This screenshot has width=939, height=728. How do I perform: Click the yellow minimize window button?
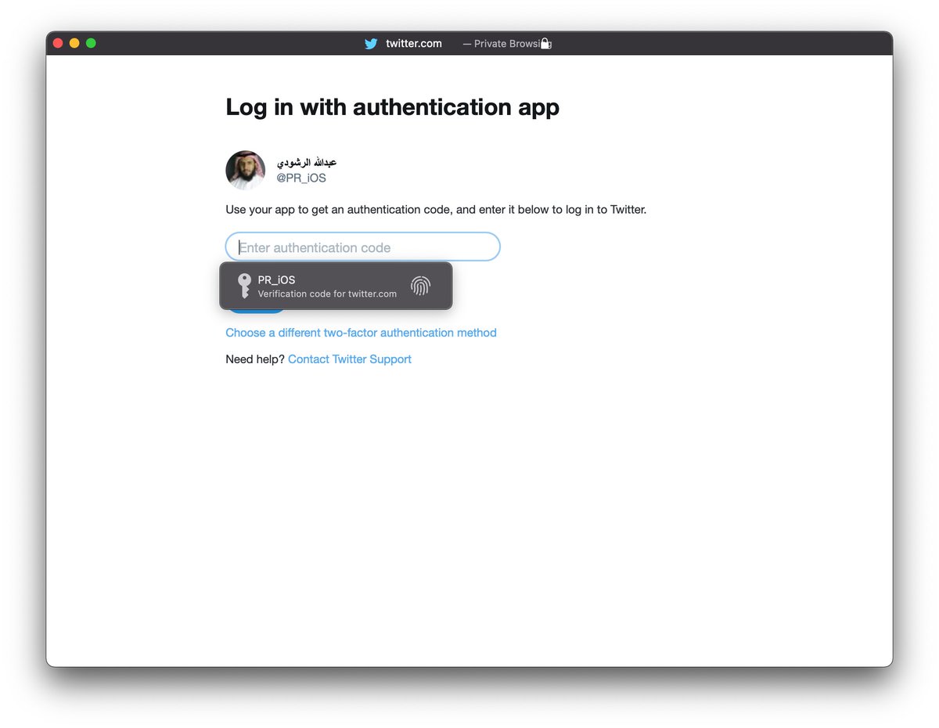pyautogui.click(x=74, y=43)
